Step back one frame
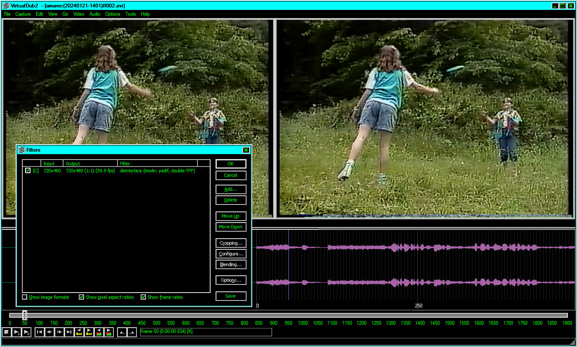Screen dimensions: 577x347 pos(49,332)
